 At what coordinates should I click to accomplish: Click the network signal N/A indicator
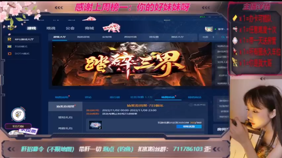[202, 17]
